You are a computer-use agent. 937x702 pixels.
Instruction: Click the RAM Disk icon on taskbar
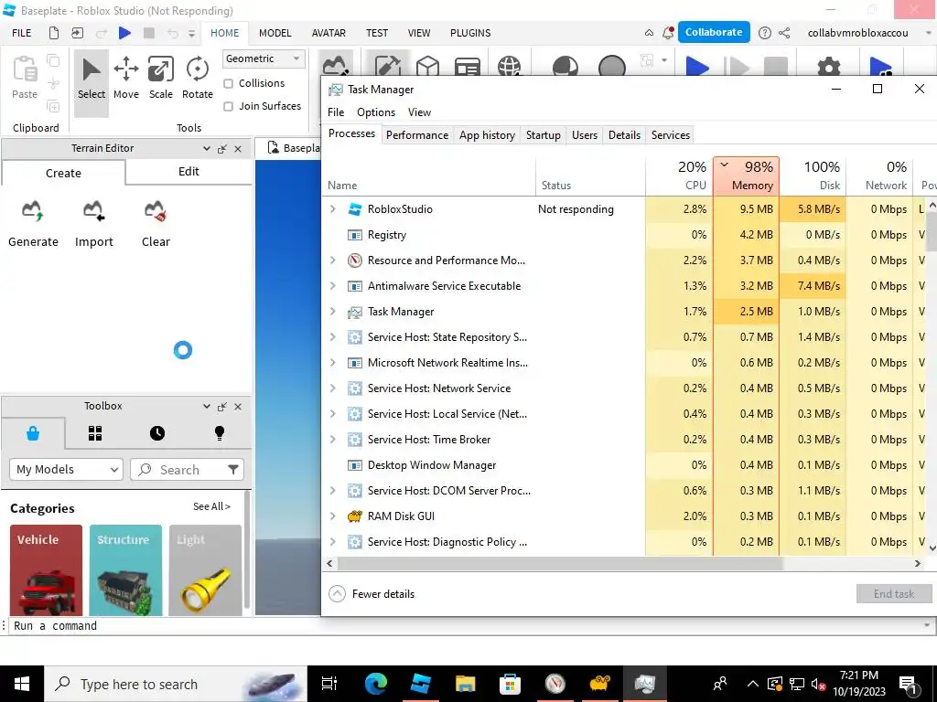pos(599,684)
